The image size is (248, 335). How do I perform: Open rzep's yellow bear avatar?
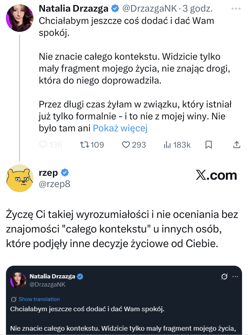click(x=20, y=178)
